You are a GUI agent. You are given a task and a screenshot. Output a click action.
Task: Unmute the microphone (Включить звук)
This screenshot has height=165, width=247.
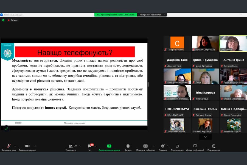[x=9, y=146]
